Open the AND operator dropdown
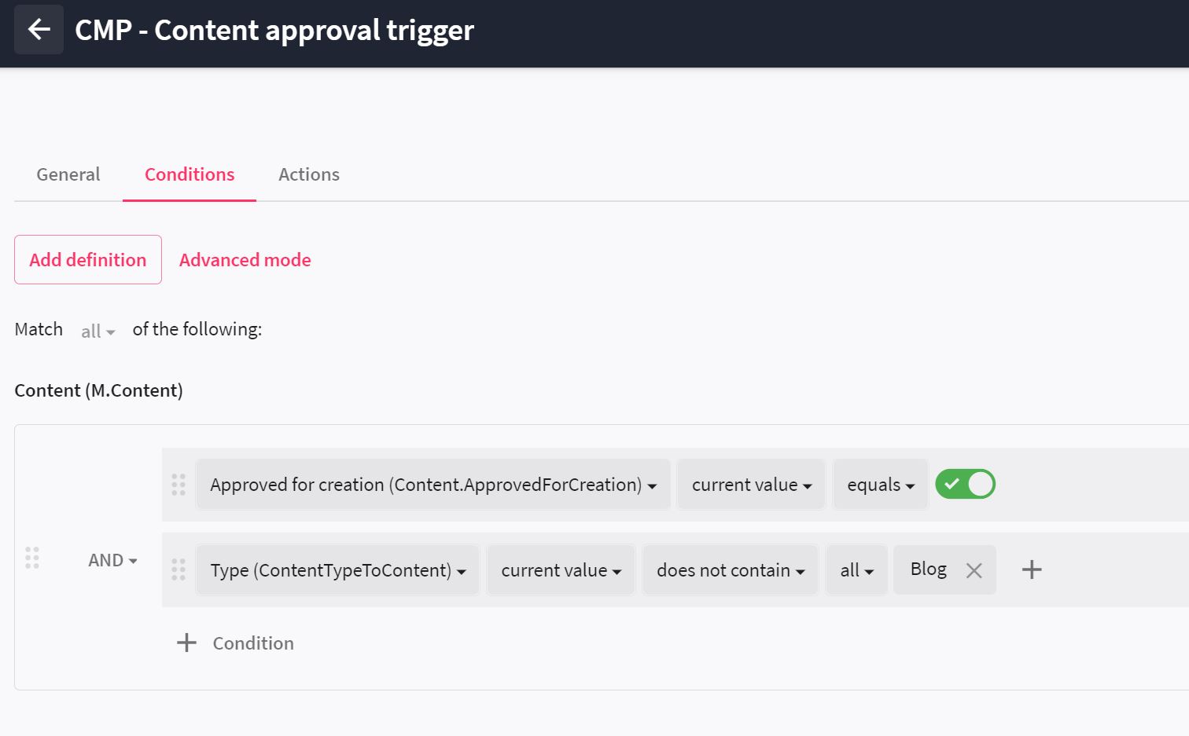Screen dimensions: 1189x736 click(x=112, y=560)
